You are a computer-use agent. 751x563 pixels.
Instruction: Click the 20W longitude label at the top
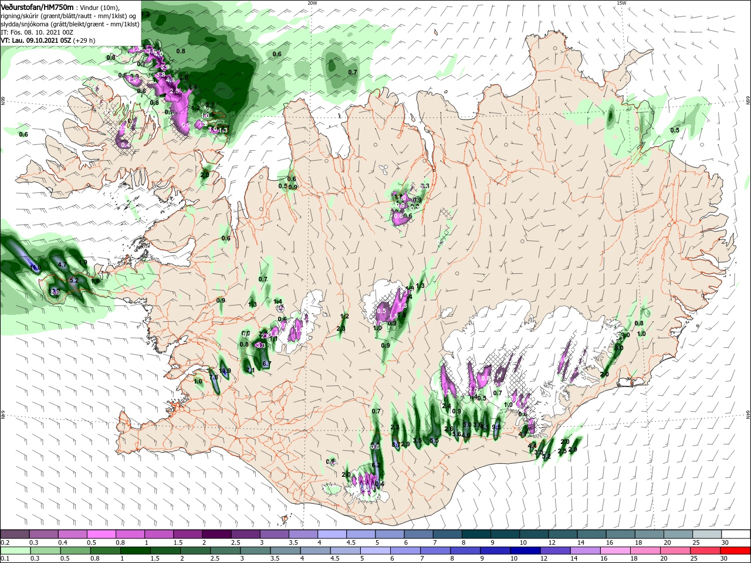pyautogui.click(x=312, y=3)
